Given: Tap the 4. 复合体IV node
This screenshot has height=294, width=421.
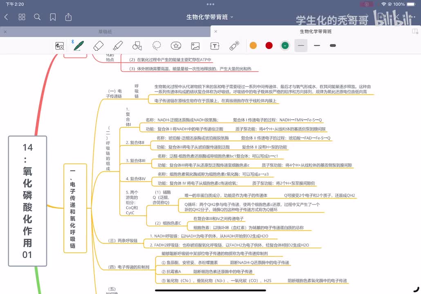Looking at the screenshot, I should pyautogui.click(x=136, y=179).
